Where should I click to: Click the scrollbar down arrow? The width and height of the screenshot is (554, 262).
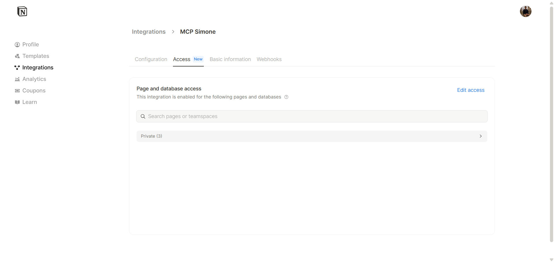click(x=551, y=259)
